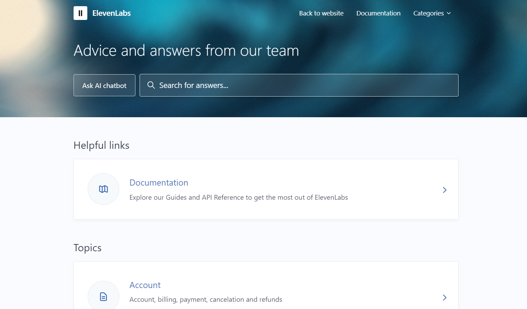Click the Documentation card description text
Screen dimensions: 527x309
point(239,197)
